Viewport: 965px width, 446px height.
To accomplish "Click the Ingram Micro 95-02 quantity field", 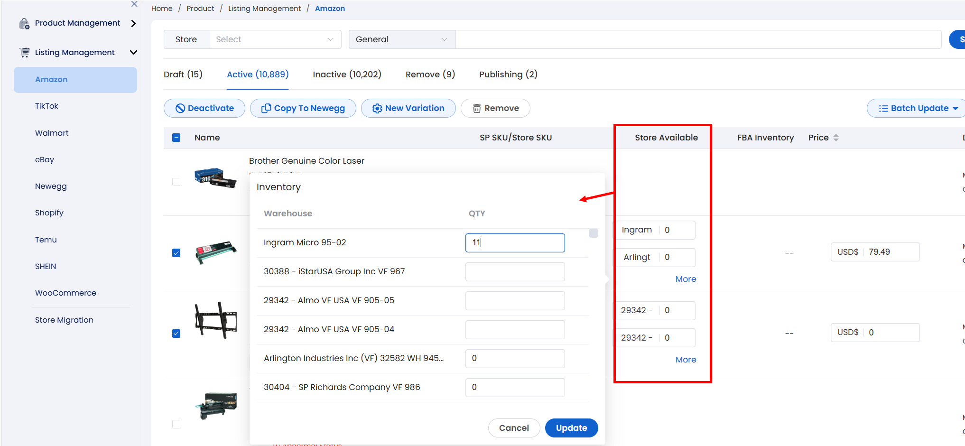I will click(515, 243).
